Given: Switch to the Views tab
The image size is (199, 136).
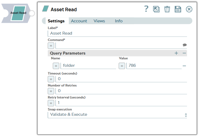Looking at the screenshot, I should pos(99,21).
